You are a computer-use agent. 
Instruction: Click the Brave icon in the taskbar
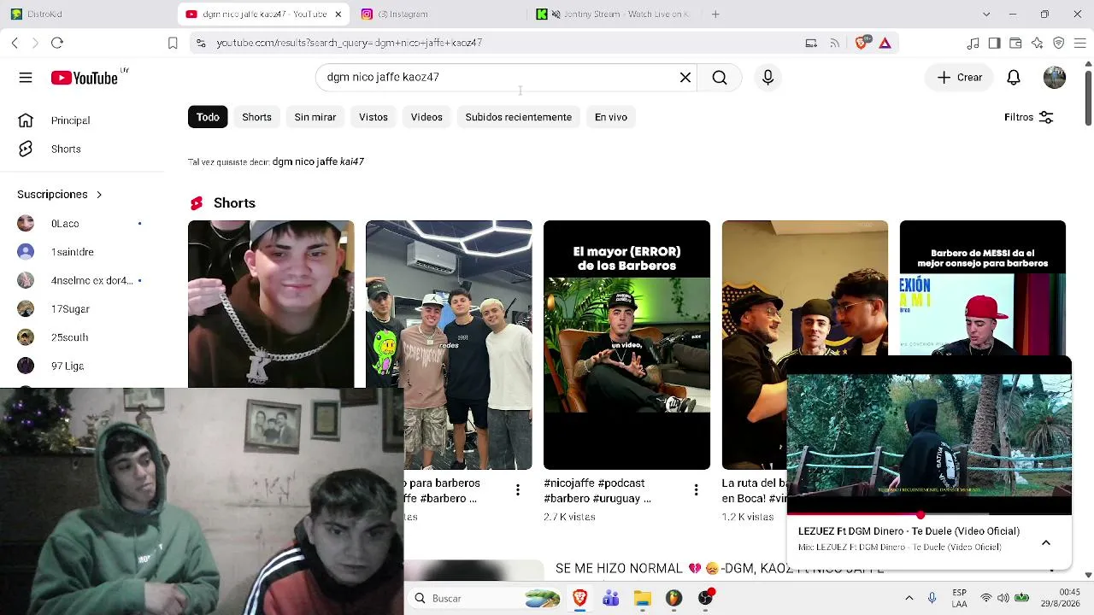[x=579, y=598]
